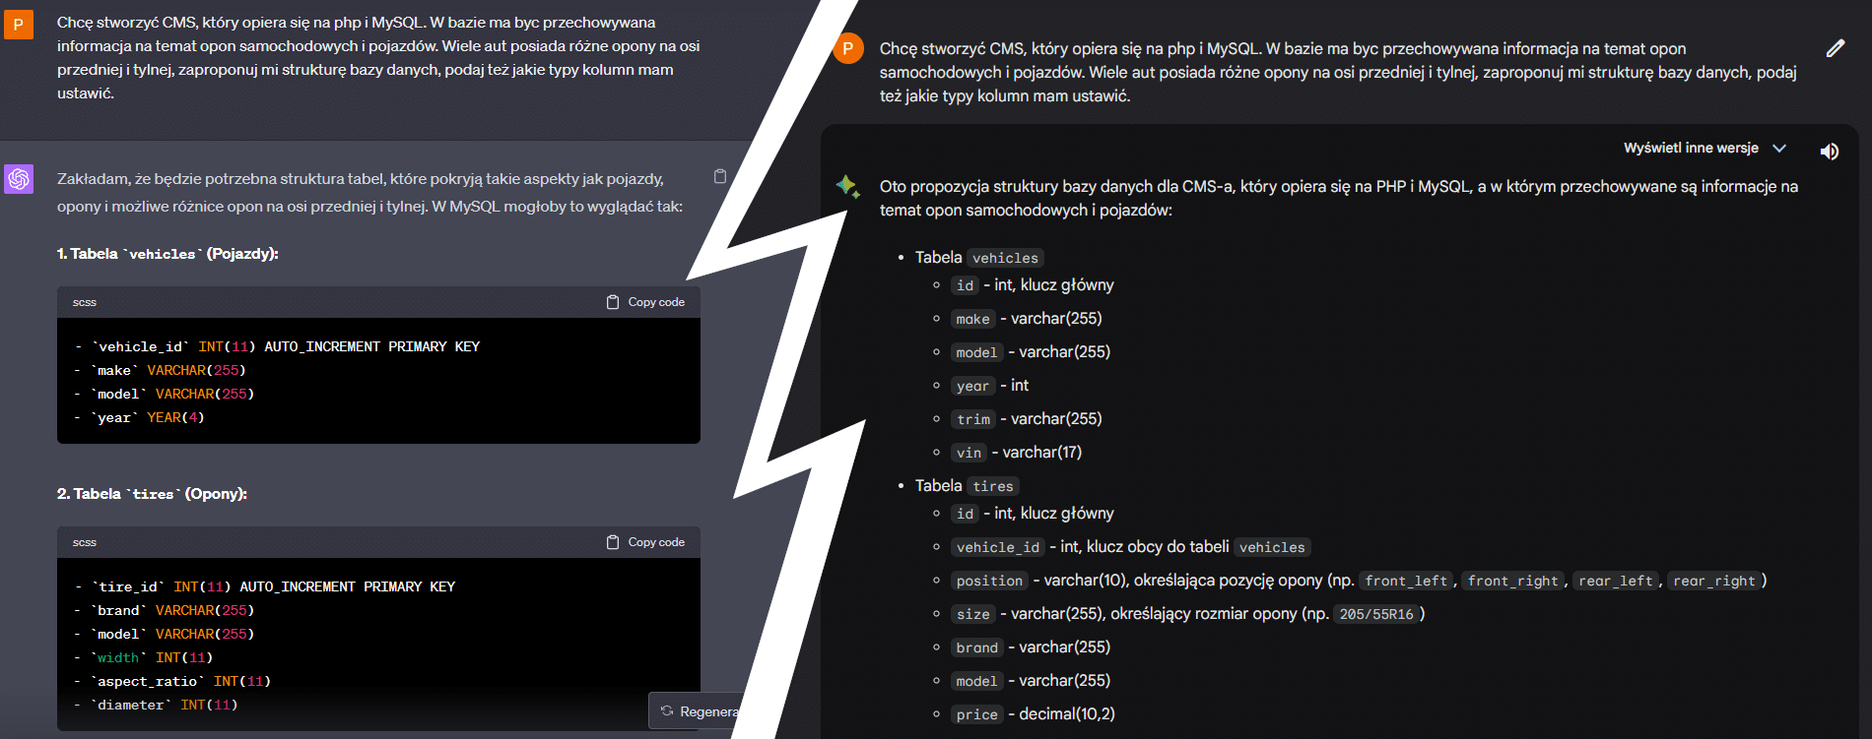Click the scss label on the vehicles code block
This screenshot has height=739, width=1872.
click(x=85, y=302)
